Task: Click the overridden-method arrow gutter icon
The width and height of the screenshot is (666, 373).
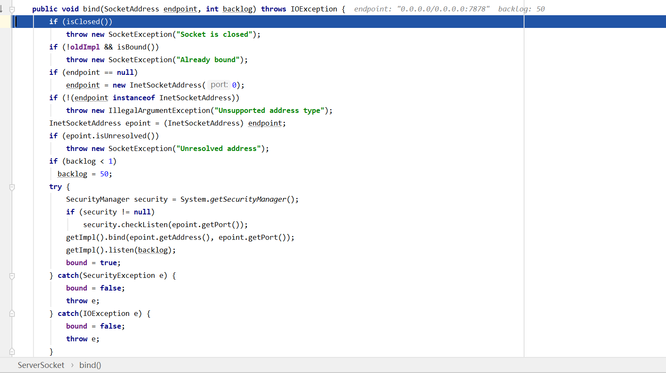Action: point(1,9)
